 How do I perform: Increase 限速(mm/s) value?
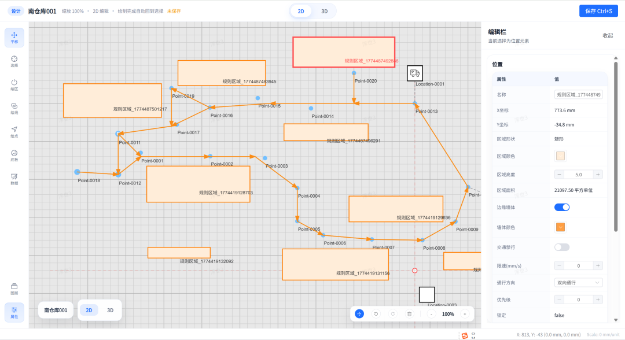pos(598,265)
